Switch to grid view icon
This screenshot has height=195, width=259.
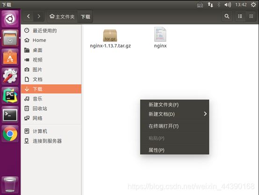pyautogui.click(x=251, y=16)
